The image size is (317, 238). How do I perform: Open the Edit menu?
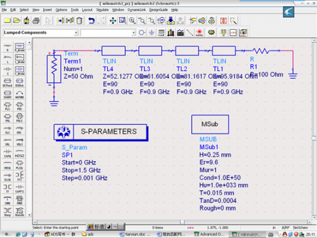click(13, 10)
